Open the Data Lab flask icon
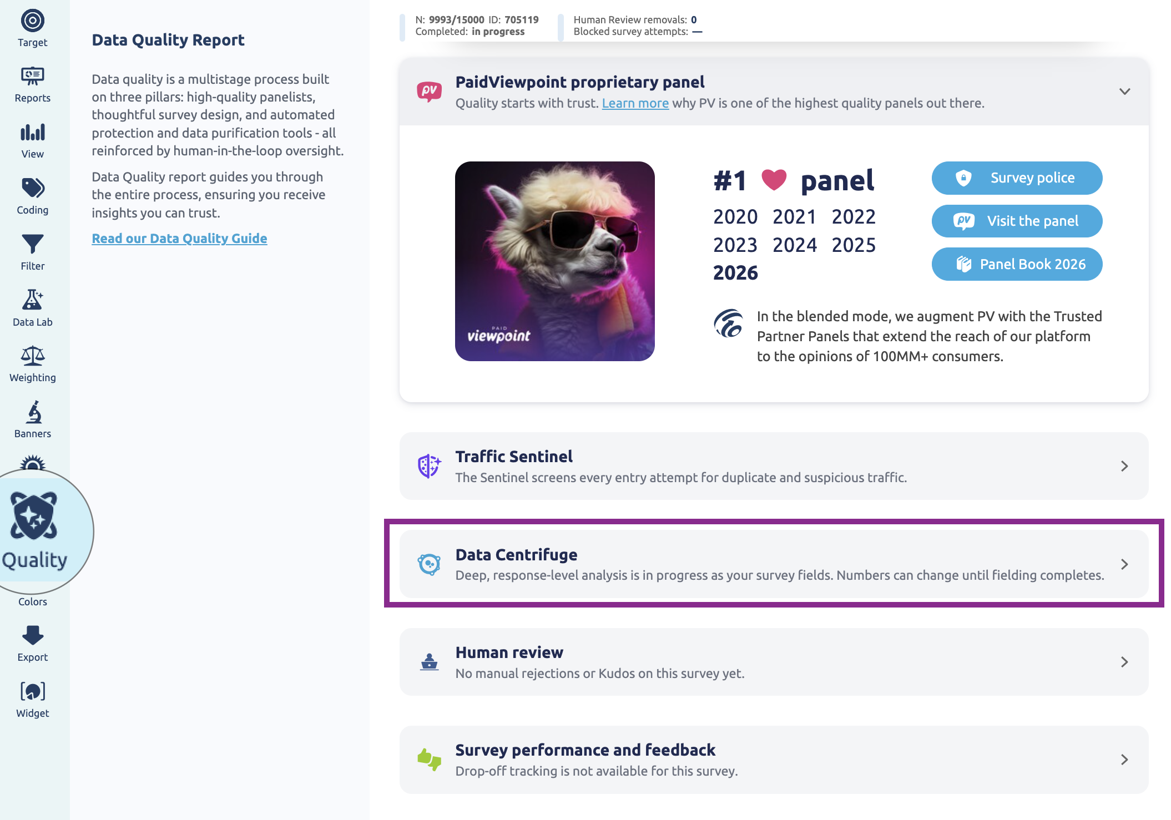 (x=32, y=300)
